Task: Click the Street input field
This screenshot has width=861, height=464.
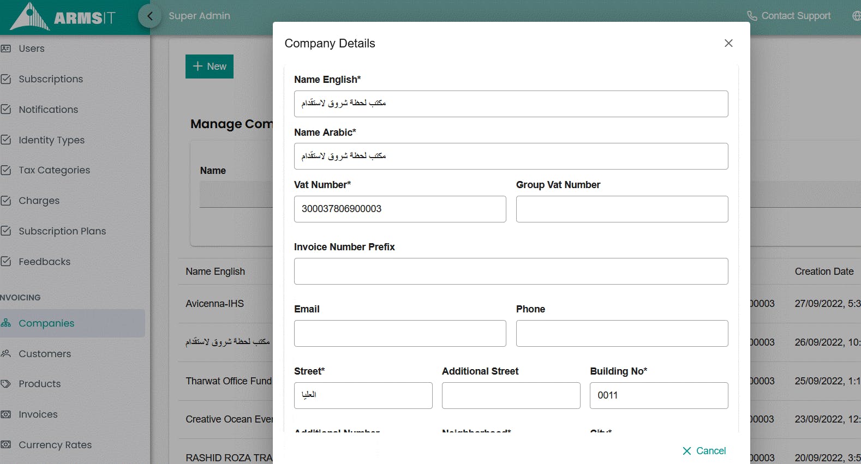Action: coord(363,395)
